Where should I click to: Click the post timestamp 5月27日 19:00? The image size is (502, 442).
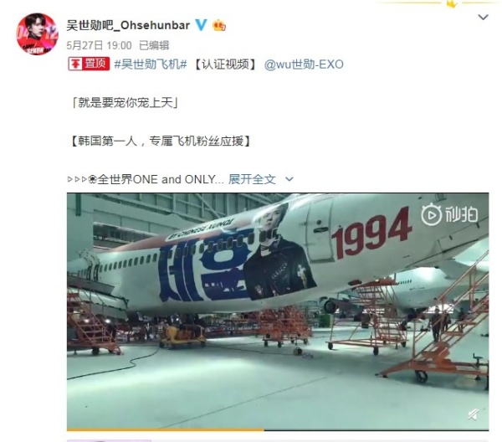pyautogui.click(x=99, y=45)
